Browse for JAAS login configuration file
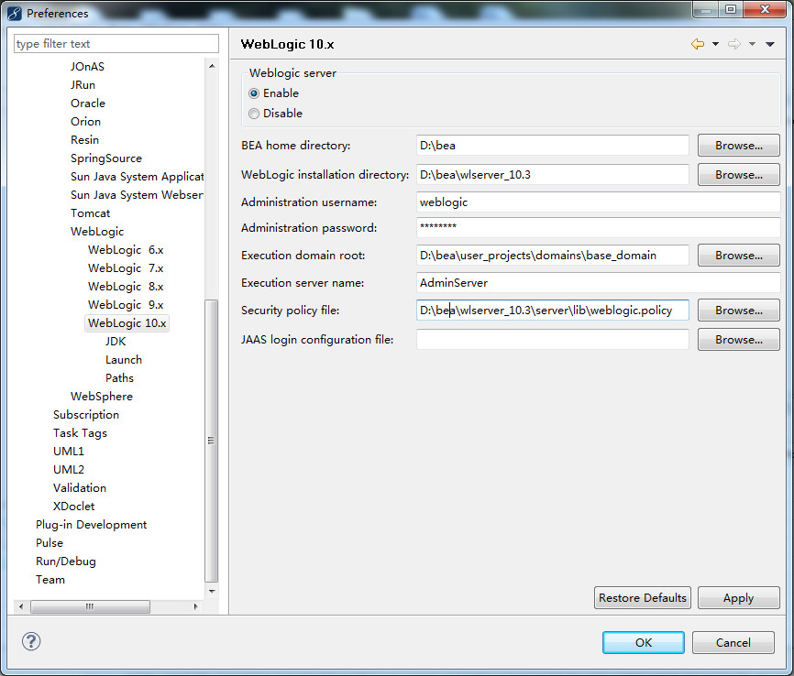The width and height of the screenshot is (794, 676). click(738, 340)
